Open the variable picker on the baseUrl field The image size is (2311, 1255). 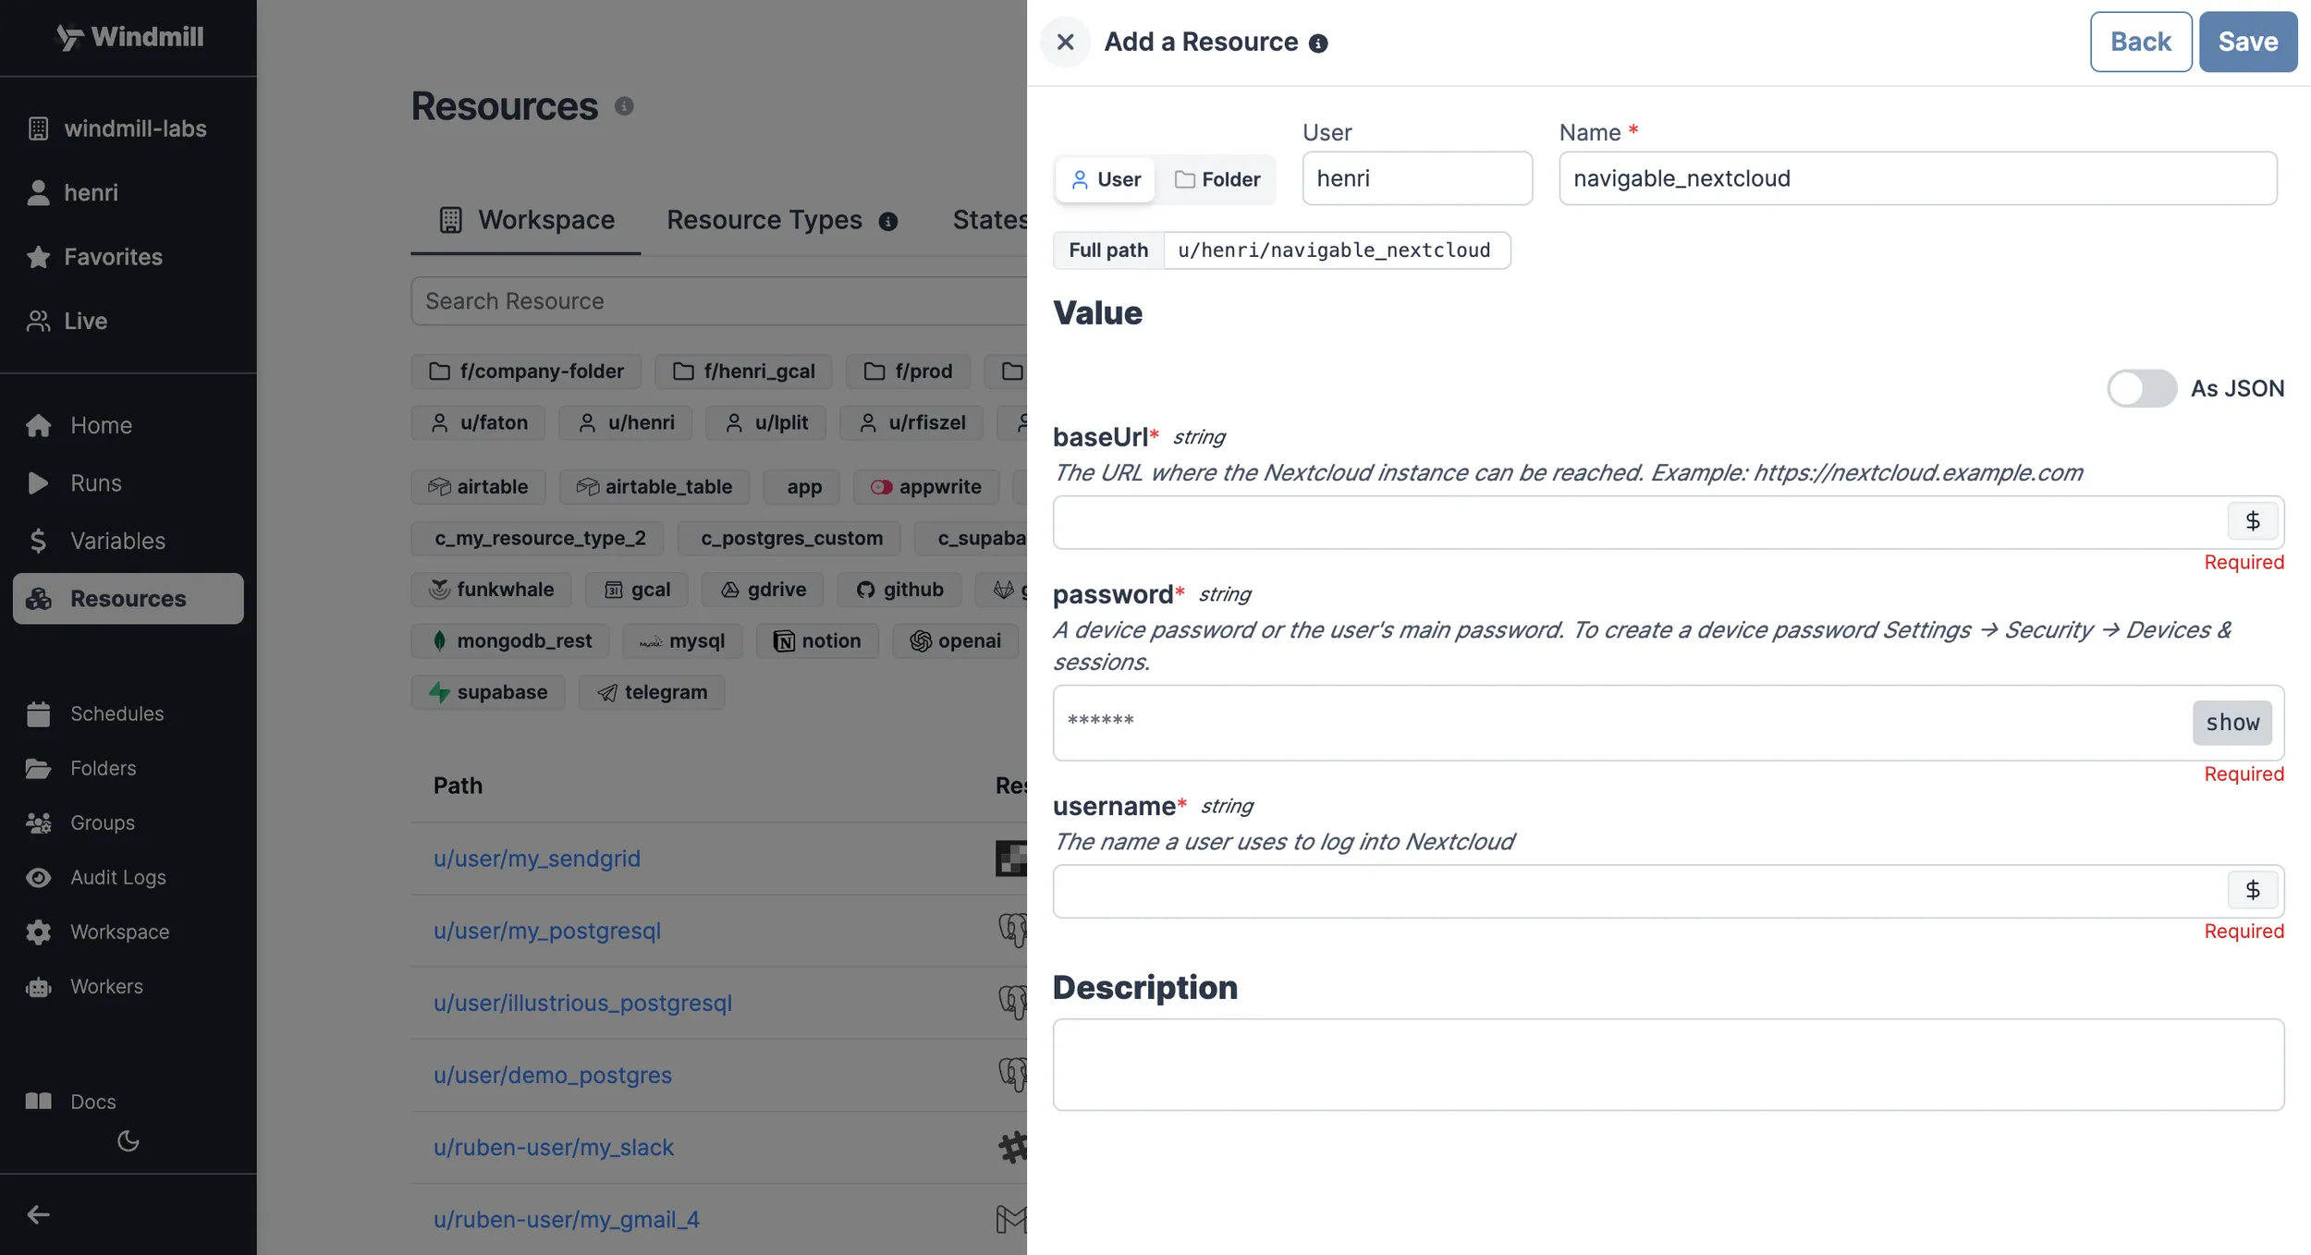point(2253,521)
